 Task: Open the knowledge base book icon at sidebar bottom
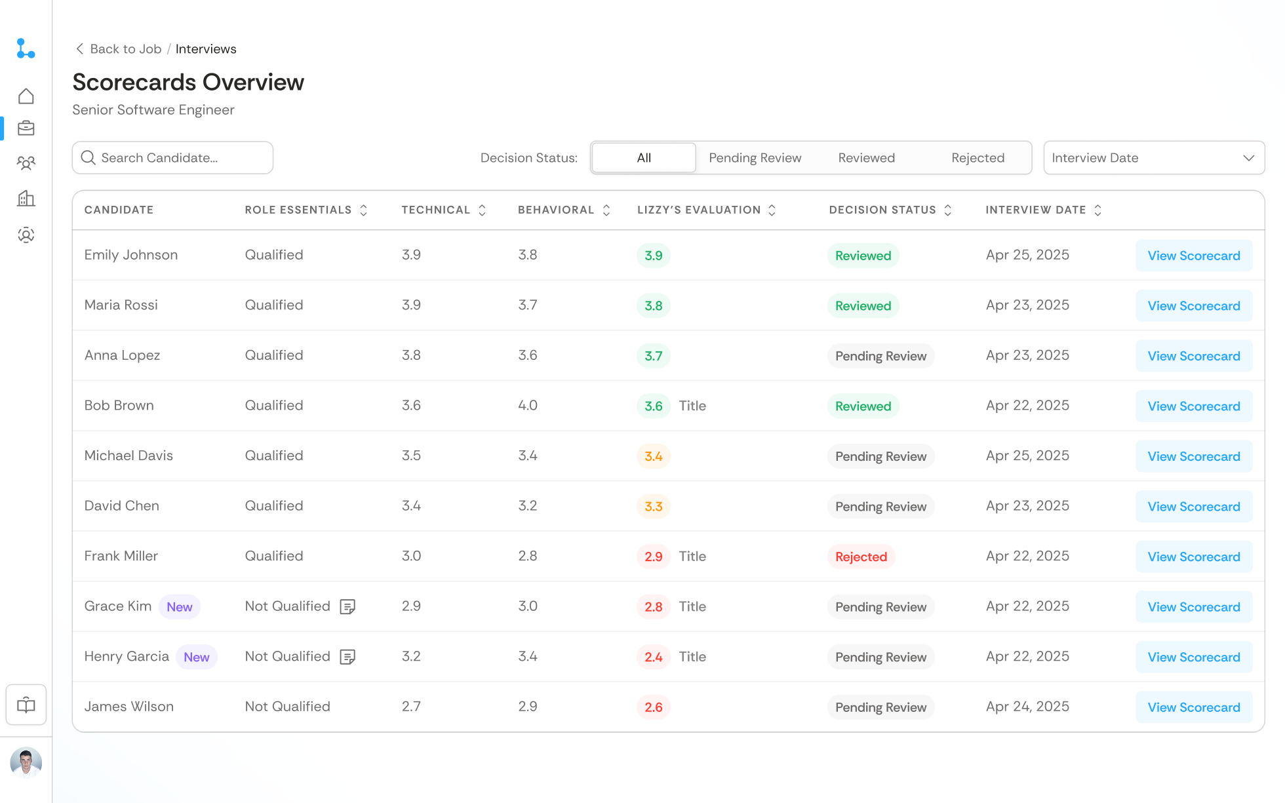[x=26, y=705]
